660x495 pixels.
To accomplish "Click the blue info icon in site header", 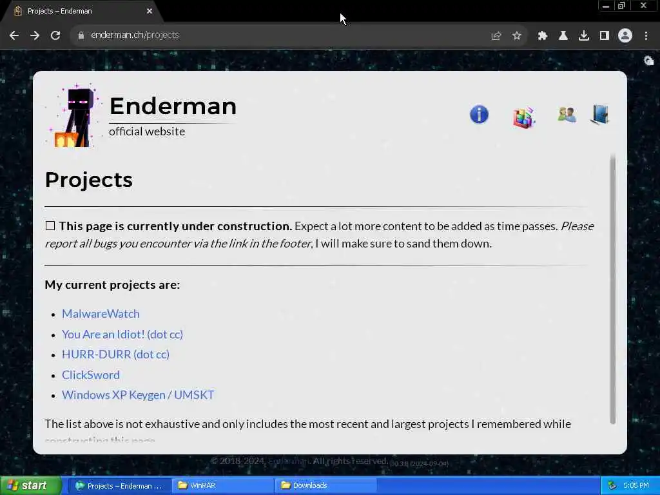I will pyautogui.click(x=479, y=115).
